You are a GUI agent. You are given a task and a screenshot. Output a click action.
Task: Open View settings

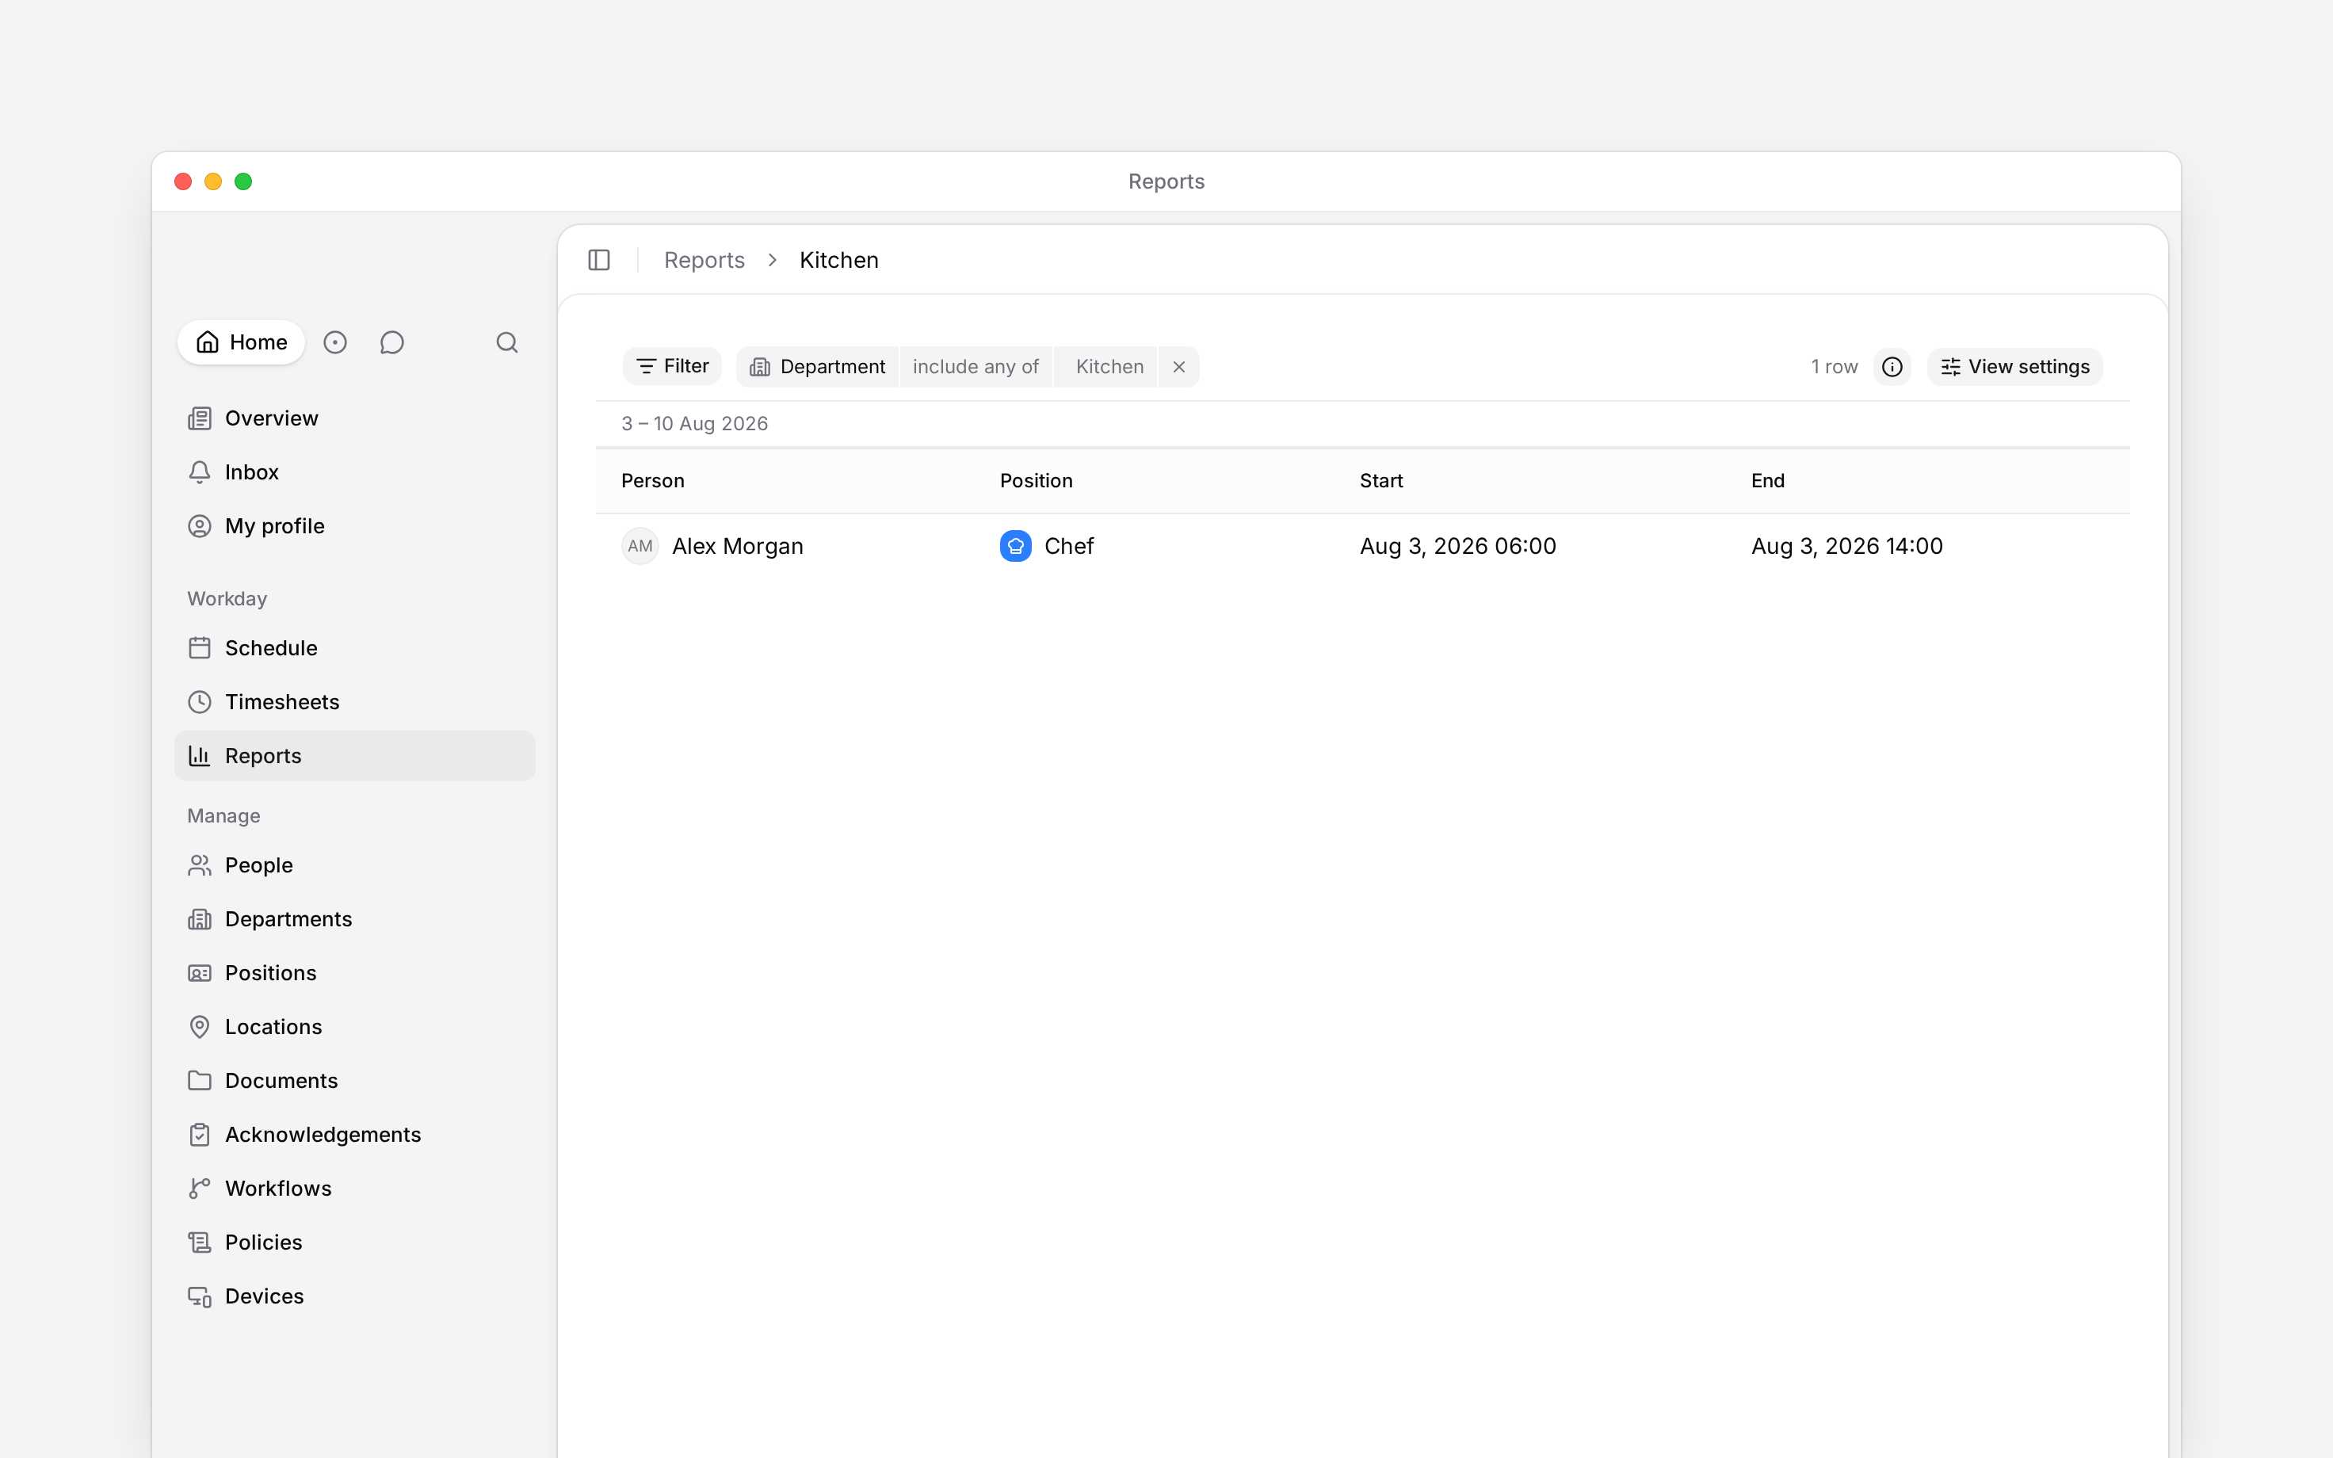2015,366
